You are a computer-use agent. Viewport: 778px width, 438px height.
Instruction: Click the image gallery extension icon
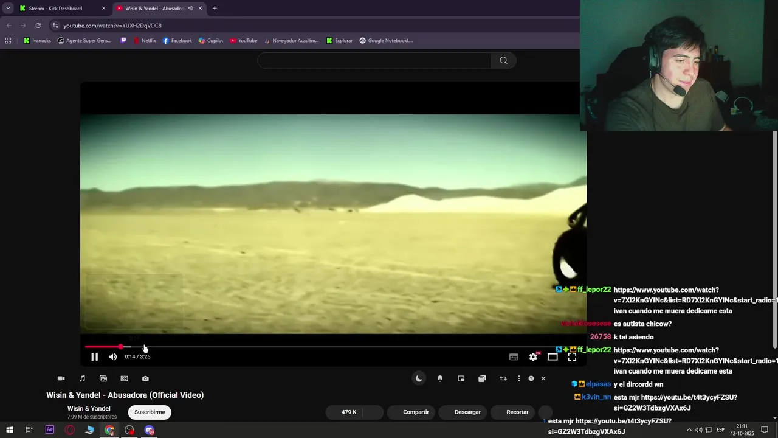(103, 378)
